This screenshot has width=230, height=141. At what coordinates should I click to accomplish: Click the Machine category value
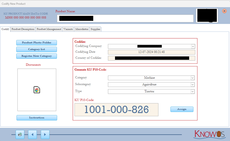click(x=149, y=78)
